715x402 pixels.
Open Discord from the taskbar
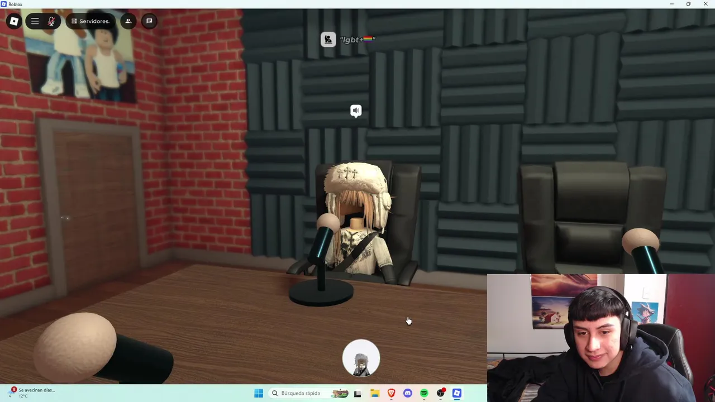408,394
